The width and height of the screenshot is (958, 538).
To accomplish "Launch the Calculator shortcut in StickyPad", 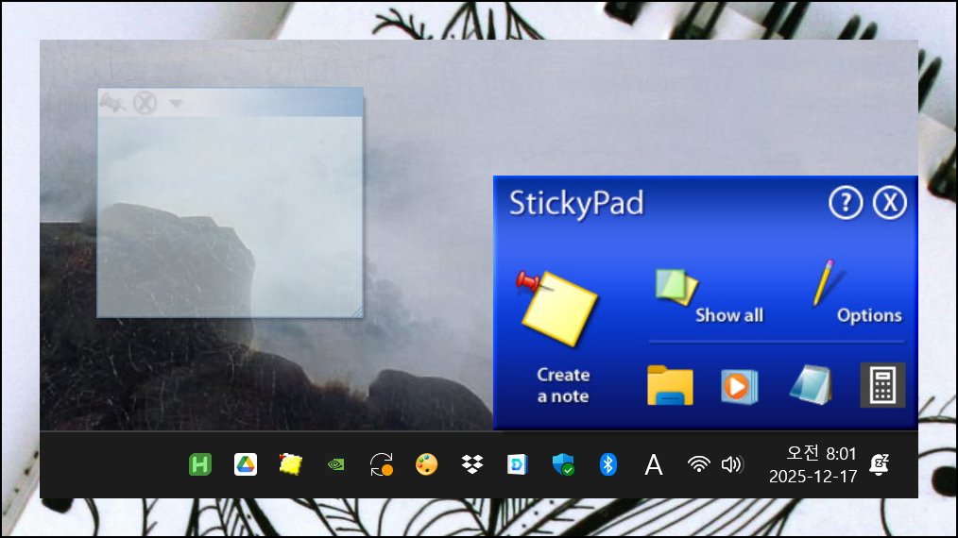I will pyautogui.click(x=882, y=385).
